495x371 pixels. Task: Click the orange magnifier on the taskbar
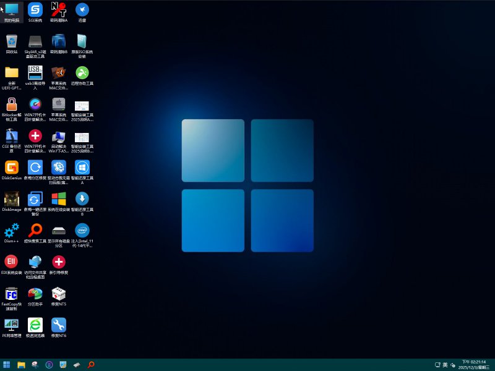pos(91,365)
